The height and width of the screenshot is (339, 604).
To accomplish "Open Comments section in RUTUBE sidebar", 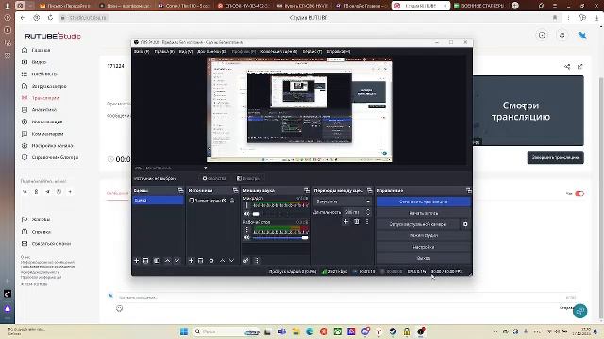I will pos(47,134).
